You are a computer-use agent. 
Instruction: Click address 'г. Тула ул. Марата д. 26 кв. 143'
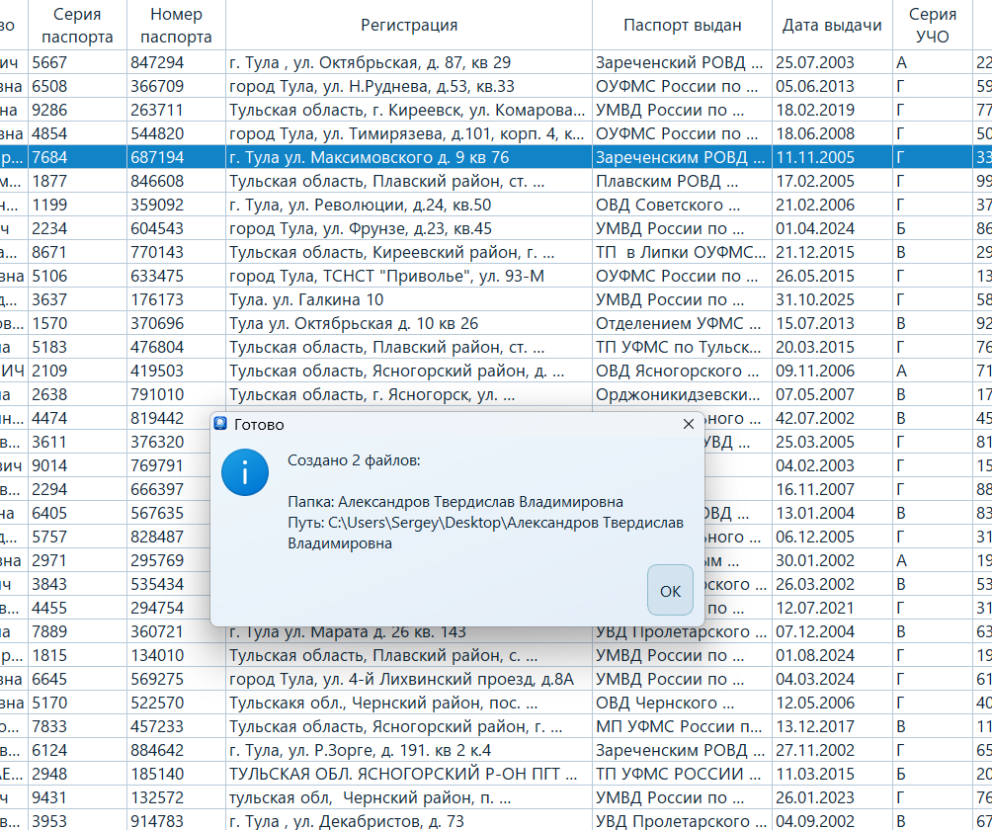[x=409, y=633]
